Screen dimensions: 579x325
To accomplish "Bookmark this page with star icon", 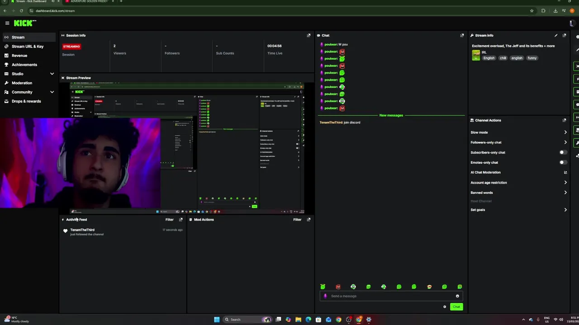I will (532, 10).
